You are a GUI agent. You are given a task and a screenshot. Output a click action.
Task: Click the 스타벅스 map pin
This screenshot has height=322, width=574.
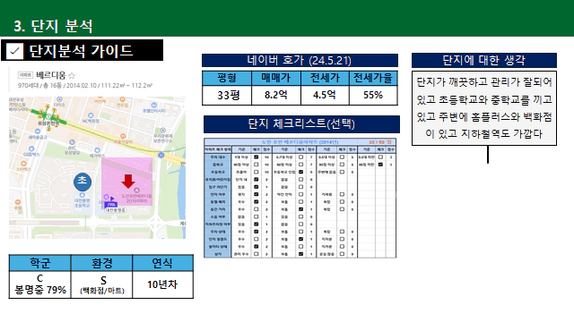23,164
